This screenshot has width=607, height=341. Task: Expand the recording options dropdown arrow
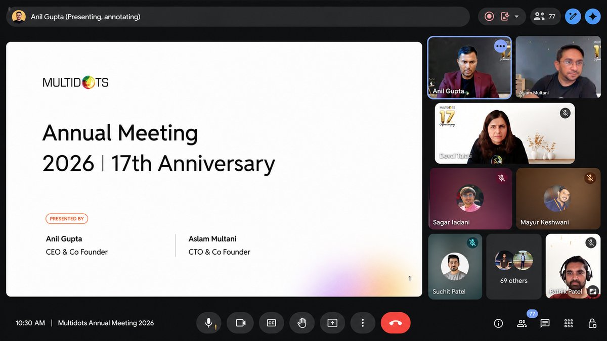point(516,17)
